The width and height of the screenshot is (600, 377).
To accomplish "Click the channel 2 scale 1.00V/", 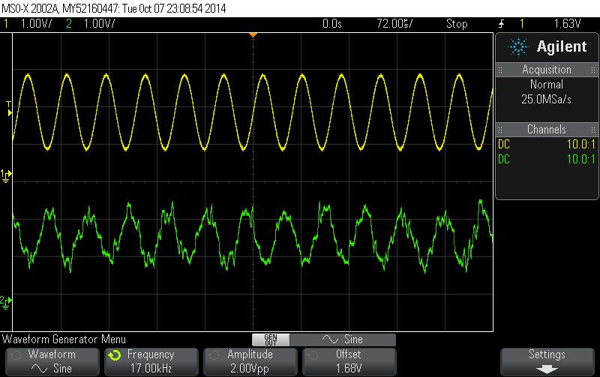I will coord(99,24).
